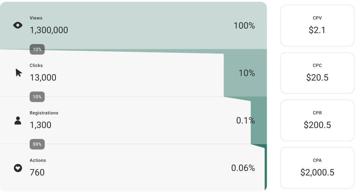
Task: Click the eye icon beside Views
Action: (18, 25)
